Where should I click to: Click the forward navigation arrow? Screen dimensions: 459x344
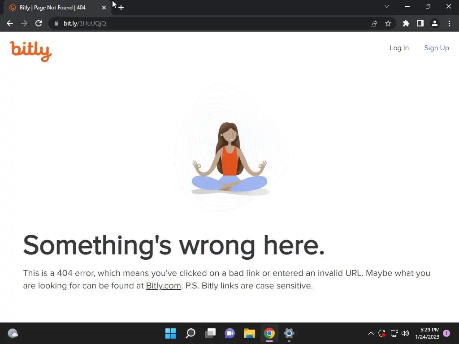point(24,23)
